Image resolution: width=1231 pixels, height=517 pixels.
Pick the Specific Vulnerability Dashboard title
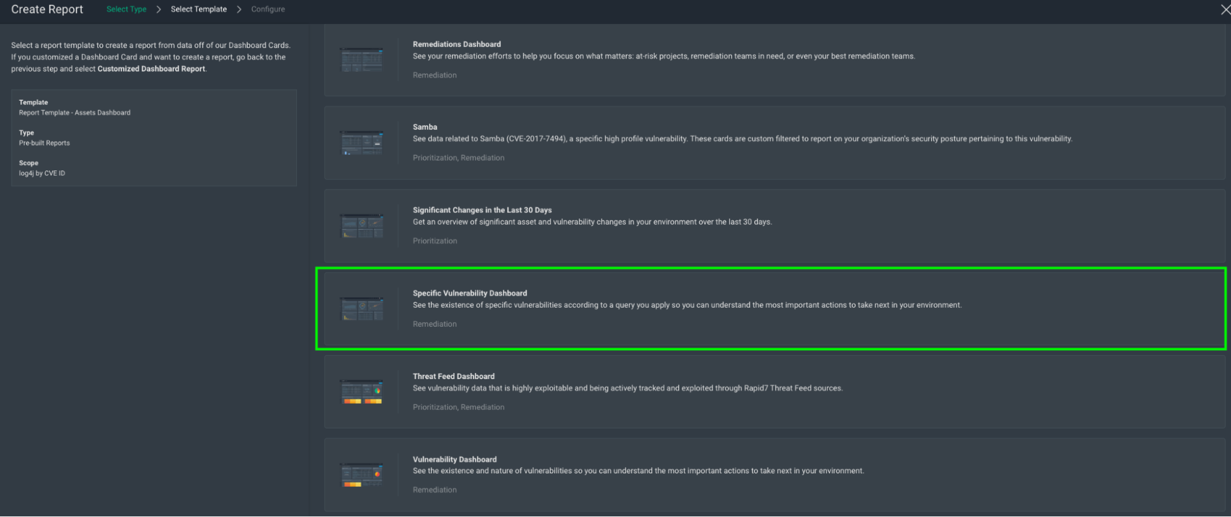pos(470,293)
